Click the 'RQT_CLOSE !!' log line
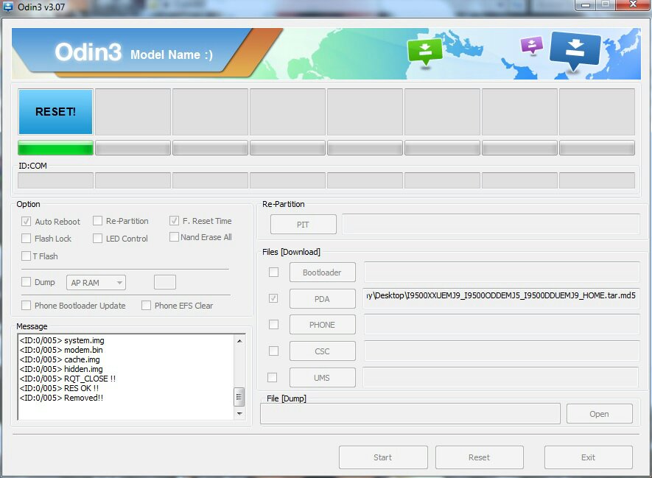 coord(68,379)
